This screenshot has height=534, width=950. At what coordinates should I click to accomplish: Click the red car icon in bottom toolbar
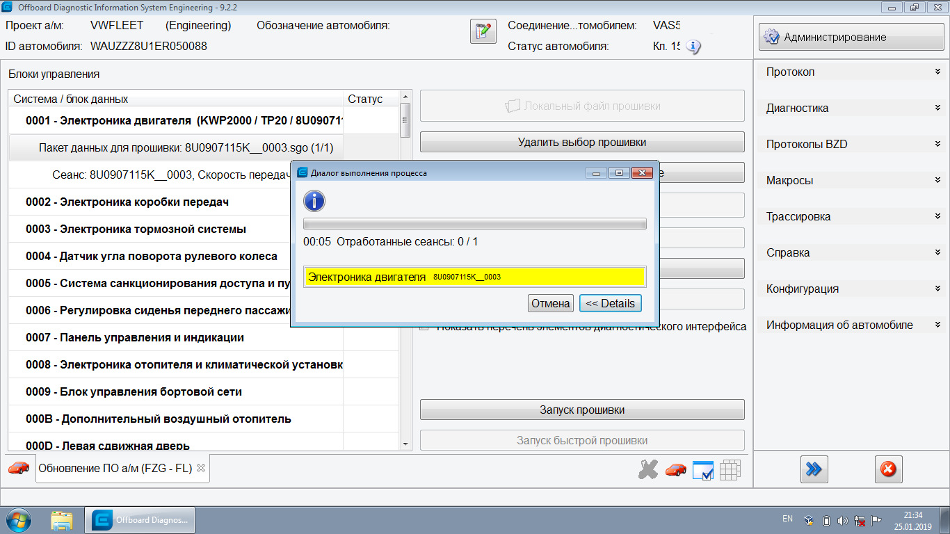675,470
